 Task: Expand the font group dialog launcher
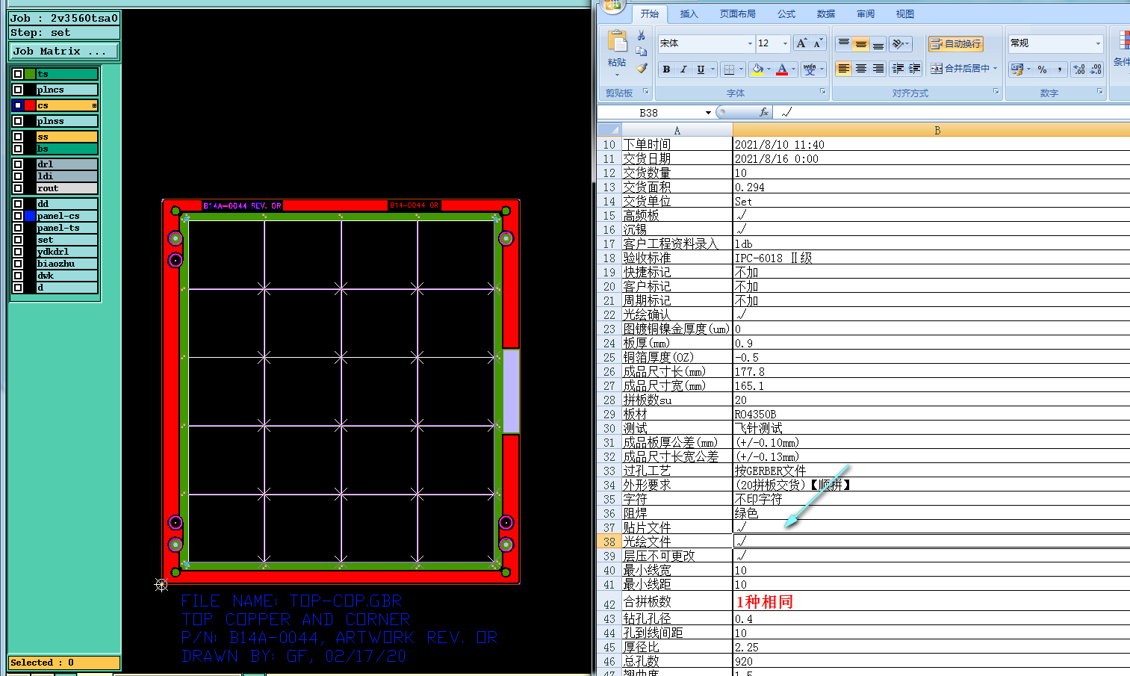click(x=823, y=92)
